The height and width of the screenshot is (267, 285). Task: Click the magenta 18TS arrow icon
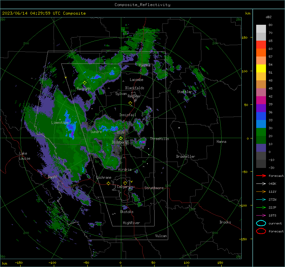[261, 216]
